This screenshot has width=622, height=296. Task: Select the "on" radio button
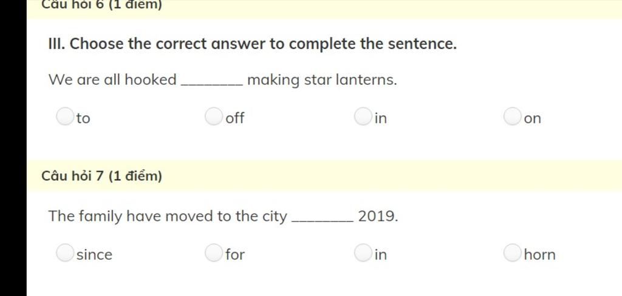pos(512,116)
